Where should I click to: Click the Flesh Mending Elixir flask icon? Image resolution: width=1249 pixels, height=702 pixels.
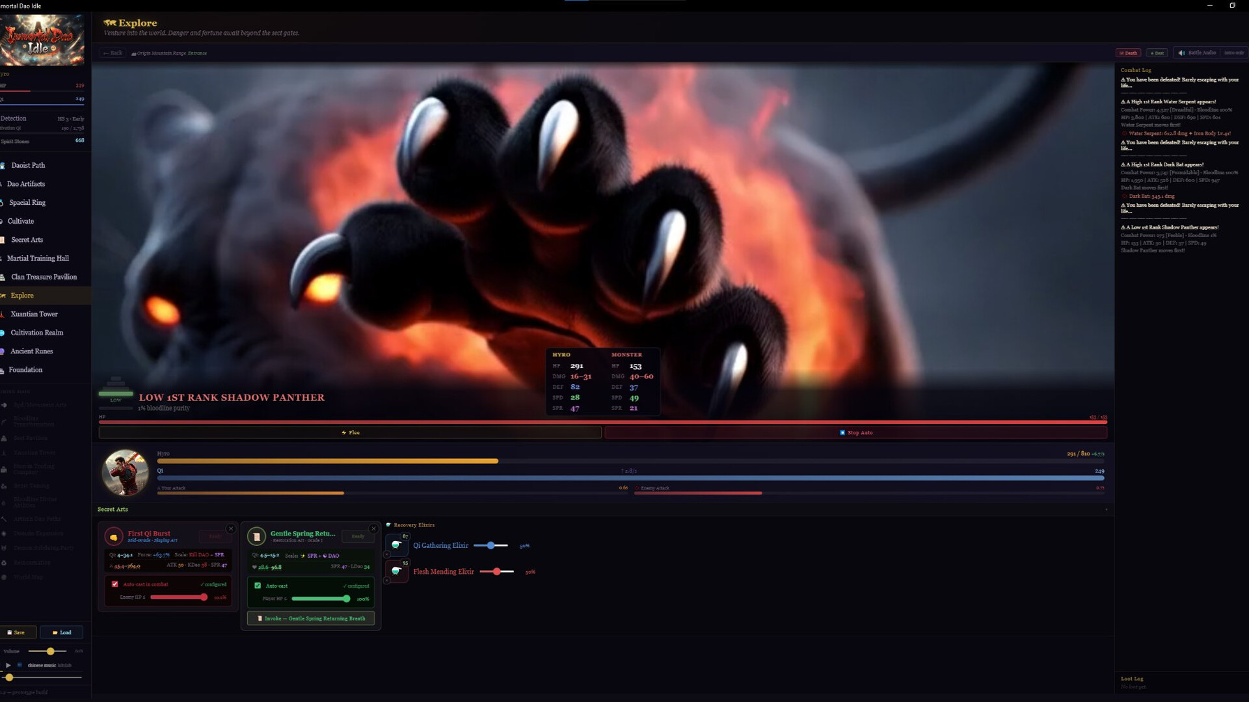coord(396,571)
